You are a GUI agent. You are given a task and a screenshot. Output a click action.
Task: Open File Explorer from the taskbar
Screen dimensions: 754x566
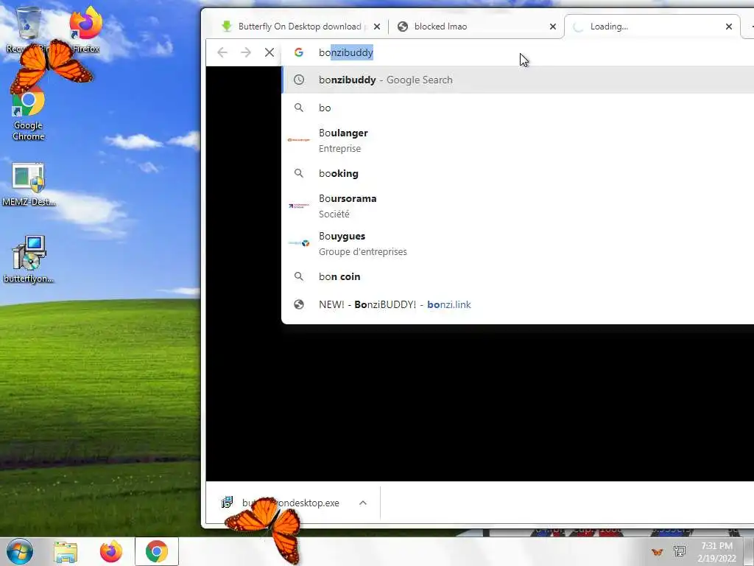(65, 551)
